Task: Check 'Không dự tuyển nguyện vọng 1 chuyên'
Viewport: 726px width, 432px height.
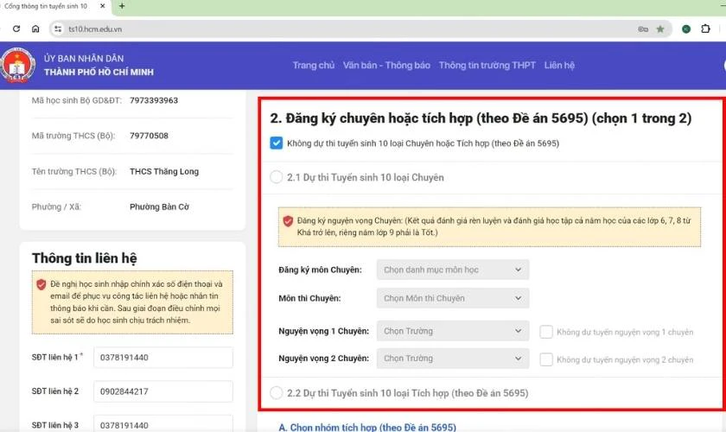Action: (x=546, y=331)
